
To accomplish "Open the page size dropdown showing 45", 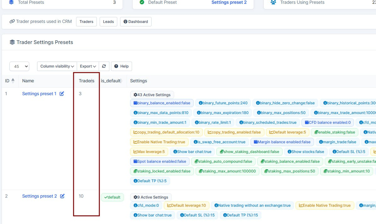I will coord(19,66).
